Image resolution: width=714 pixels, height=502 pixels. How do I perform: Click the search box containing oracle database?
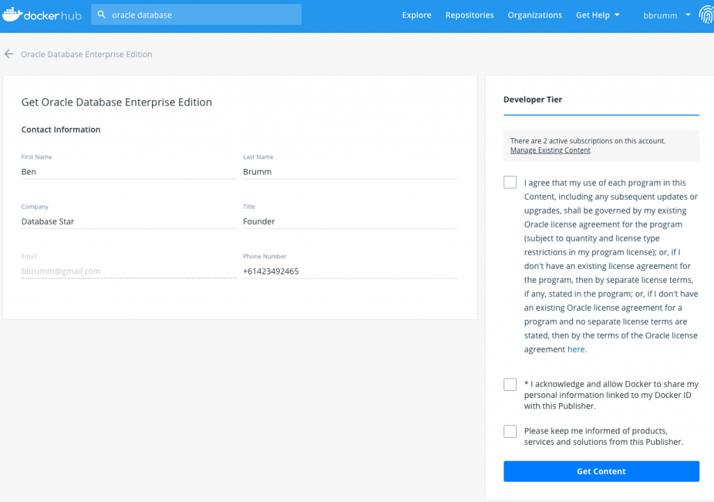(x=202, y=15)
